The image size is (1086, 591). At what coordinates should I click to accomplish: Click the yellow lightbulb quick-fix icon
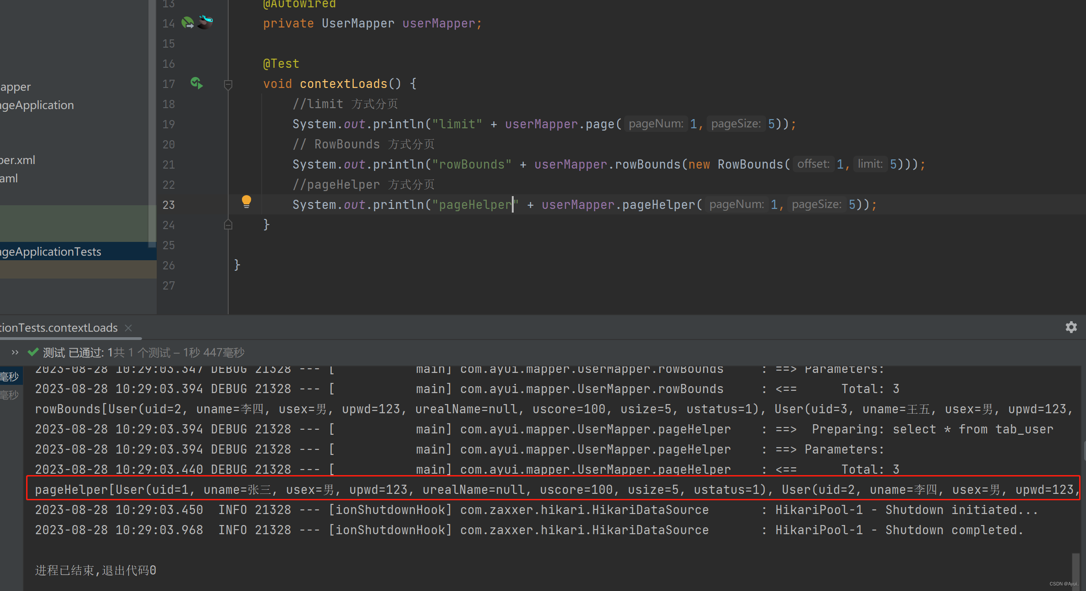[x=247, y=201]
